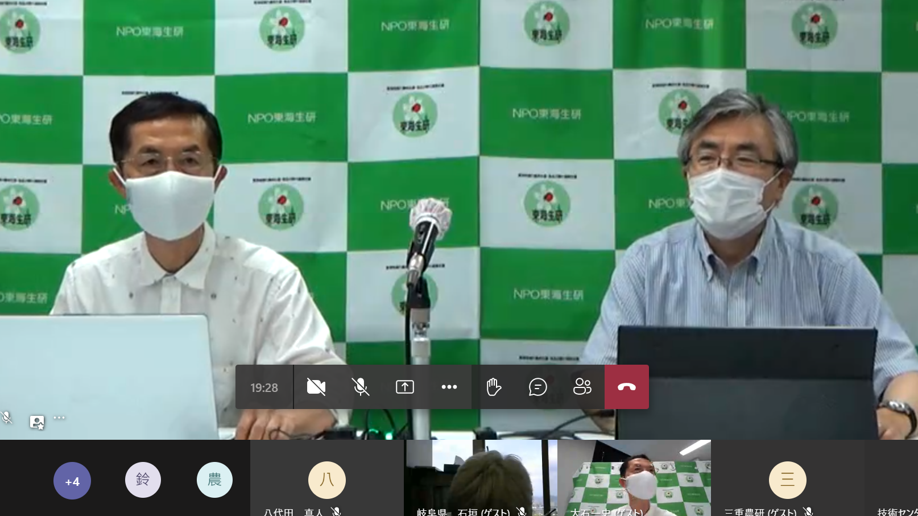
Task: Open the 三 avatar of 三重農研 guest
Action: point(787,480)
